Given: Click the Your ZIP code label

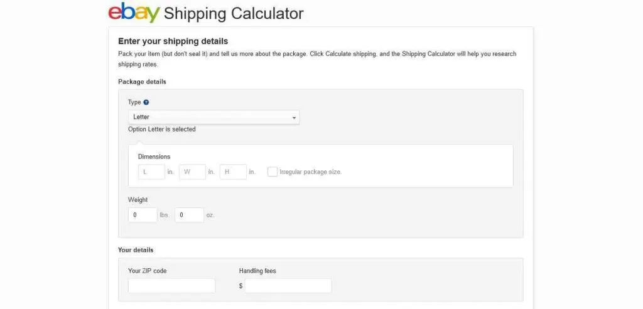Looking at the screenshot, I should click(148, 271).
